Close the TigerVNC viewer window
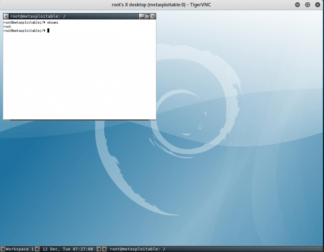Viewport: 324px width, 252px height. 317,5
